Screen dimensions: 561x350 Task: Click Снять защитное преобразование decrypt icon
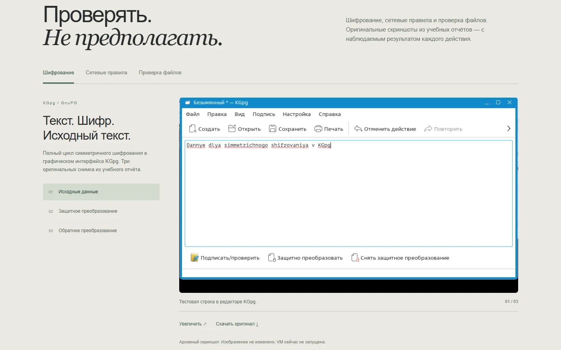coord(355,257)
